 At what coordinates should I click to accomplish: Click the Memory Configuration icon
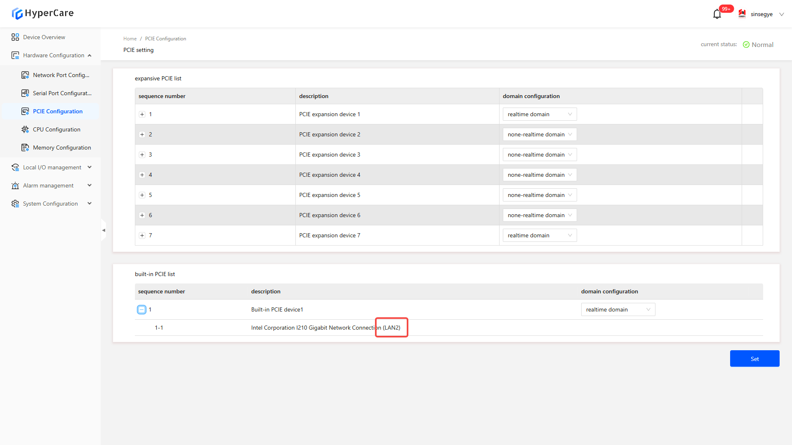(25, 148)
